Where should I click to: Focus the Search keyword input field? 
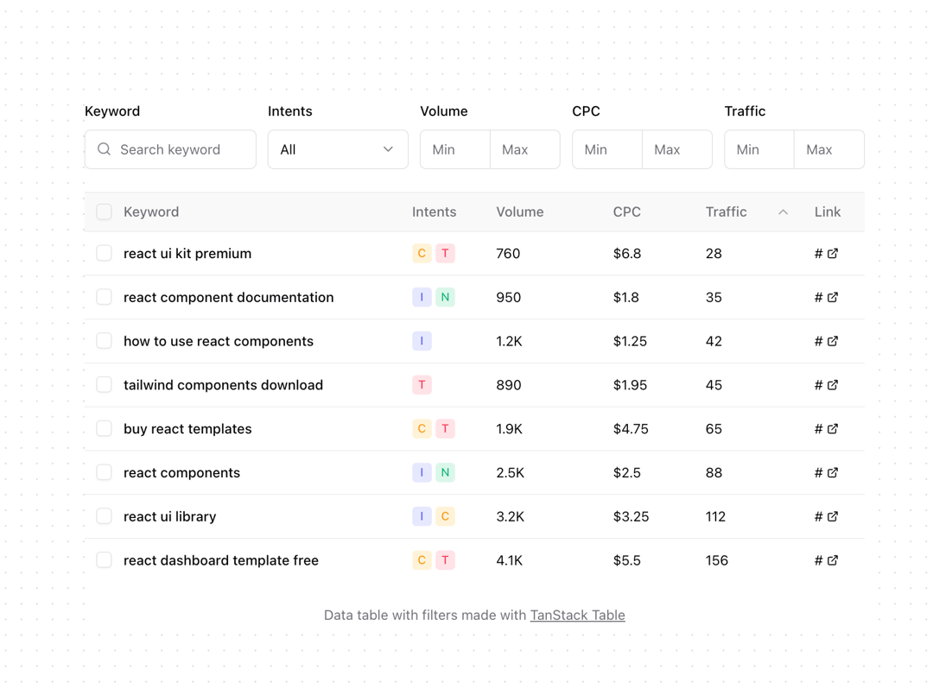tap(170, 150)
